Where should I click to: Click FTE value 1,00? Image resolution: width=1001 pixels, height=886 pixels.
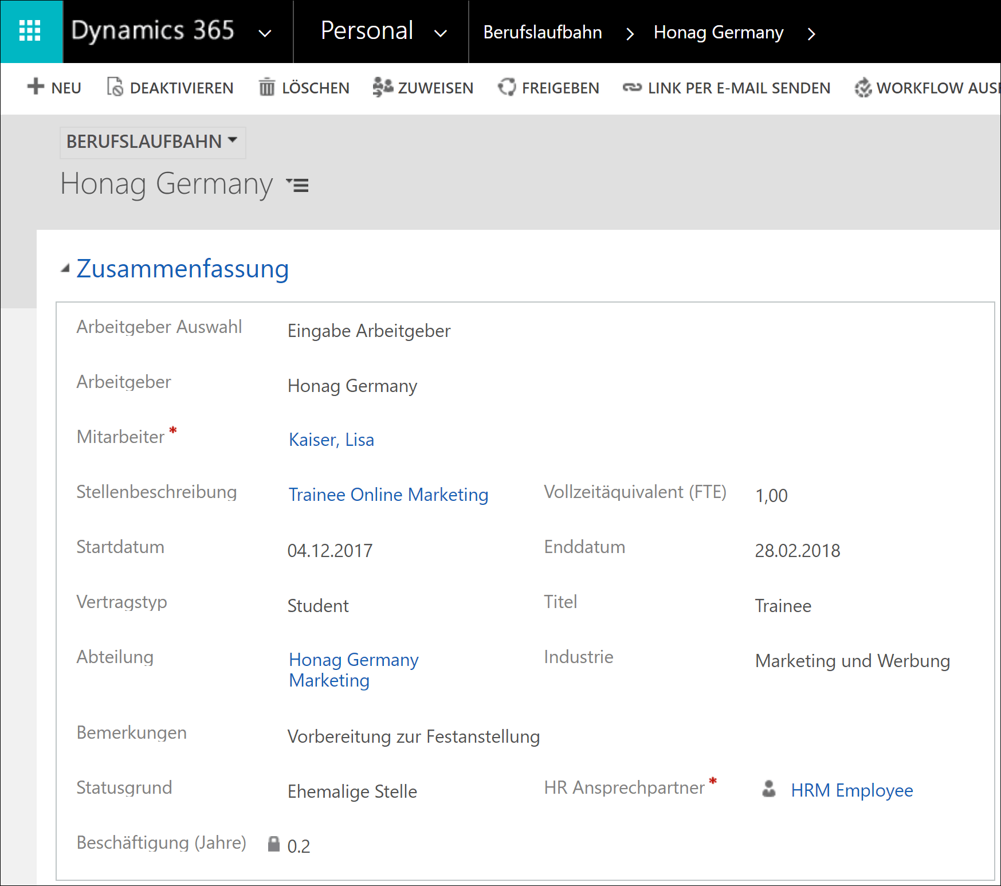pyautogui.click(x=771, y=496)
